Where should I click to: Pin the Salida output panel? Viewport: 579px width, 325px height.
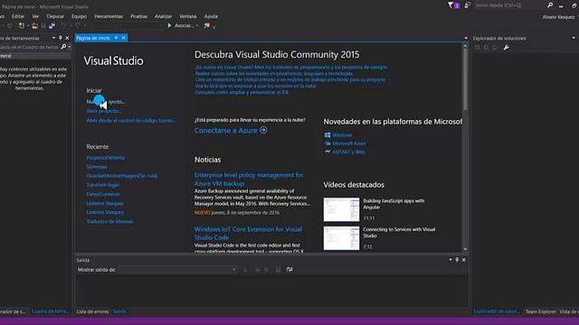tap(457, 260)
